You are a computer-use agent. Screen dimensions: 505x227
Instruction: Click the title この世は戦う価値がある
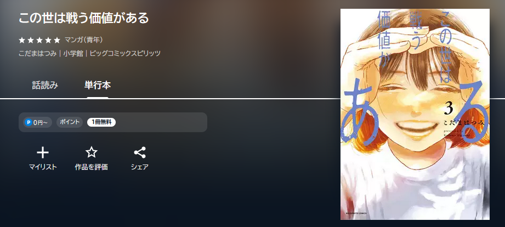(84, 18)
